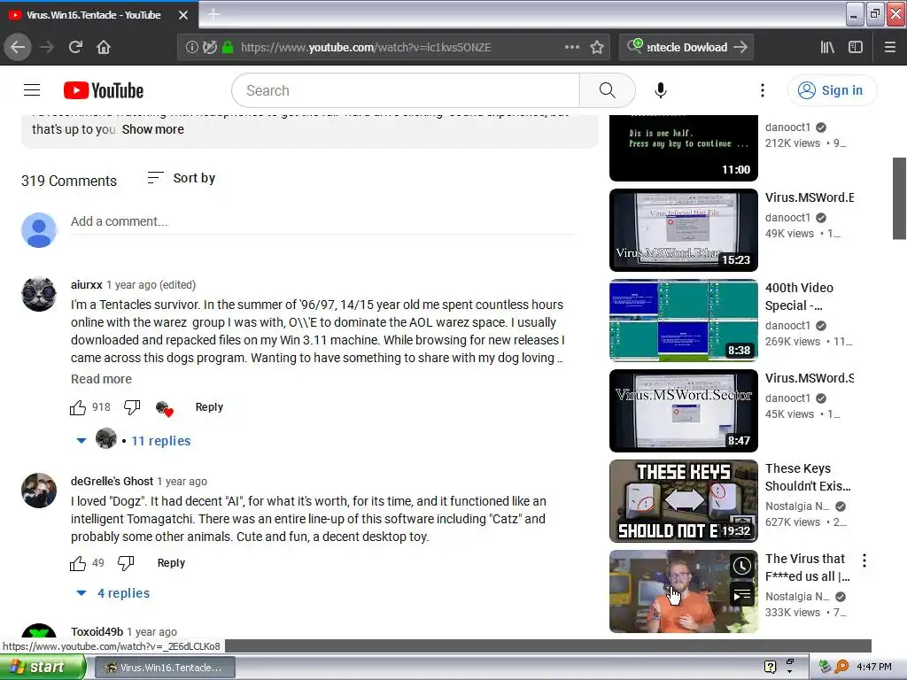907x680 pixels.
Task: Open options menu for The Virus that F***ed video
Action: point(864,560)
